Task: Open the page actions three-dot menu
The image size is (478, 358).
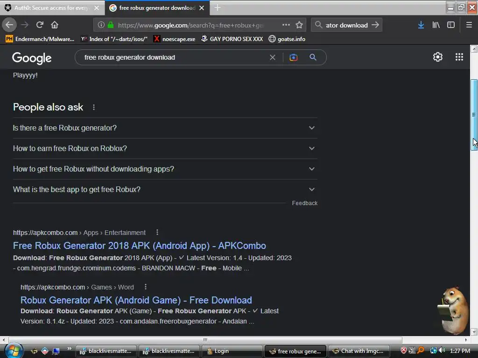Action: click(286, 25)
